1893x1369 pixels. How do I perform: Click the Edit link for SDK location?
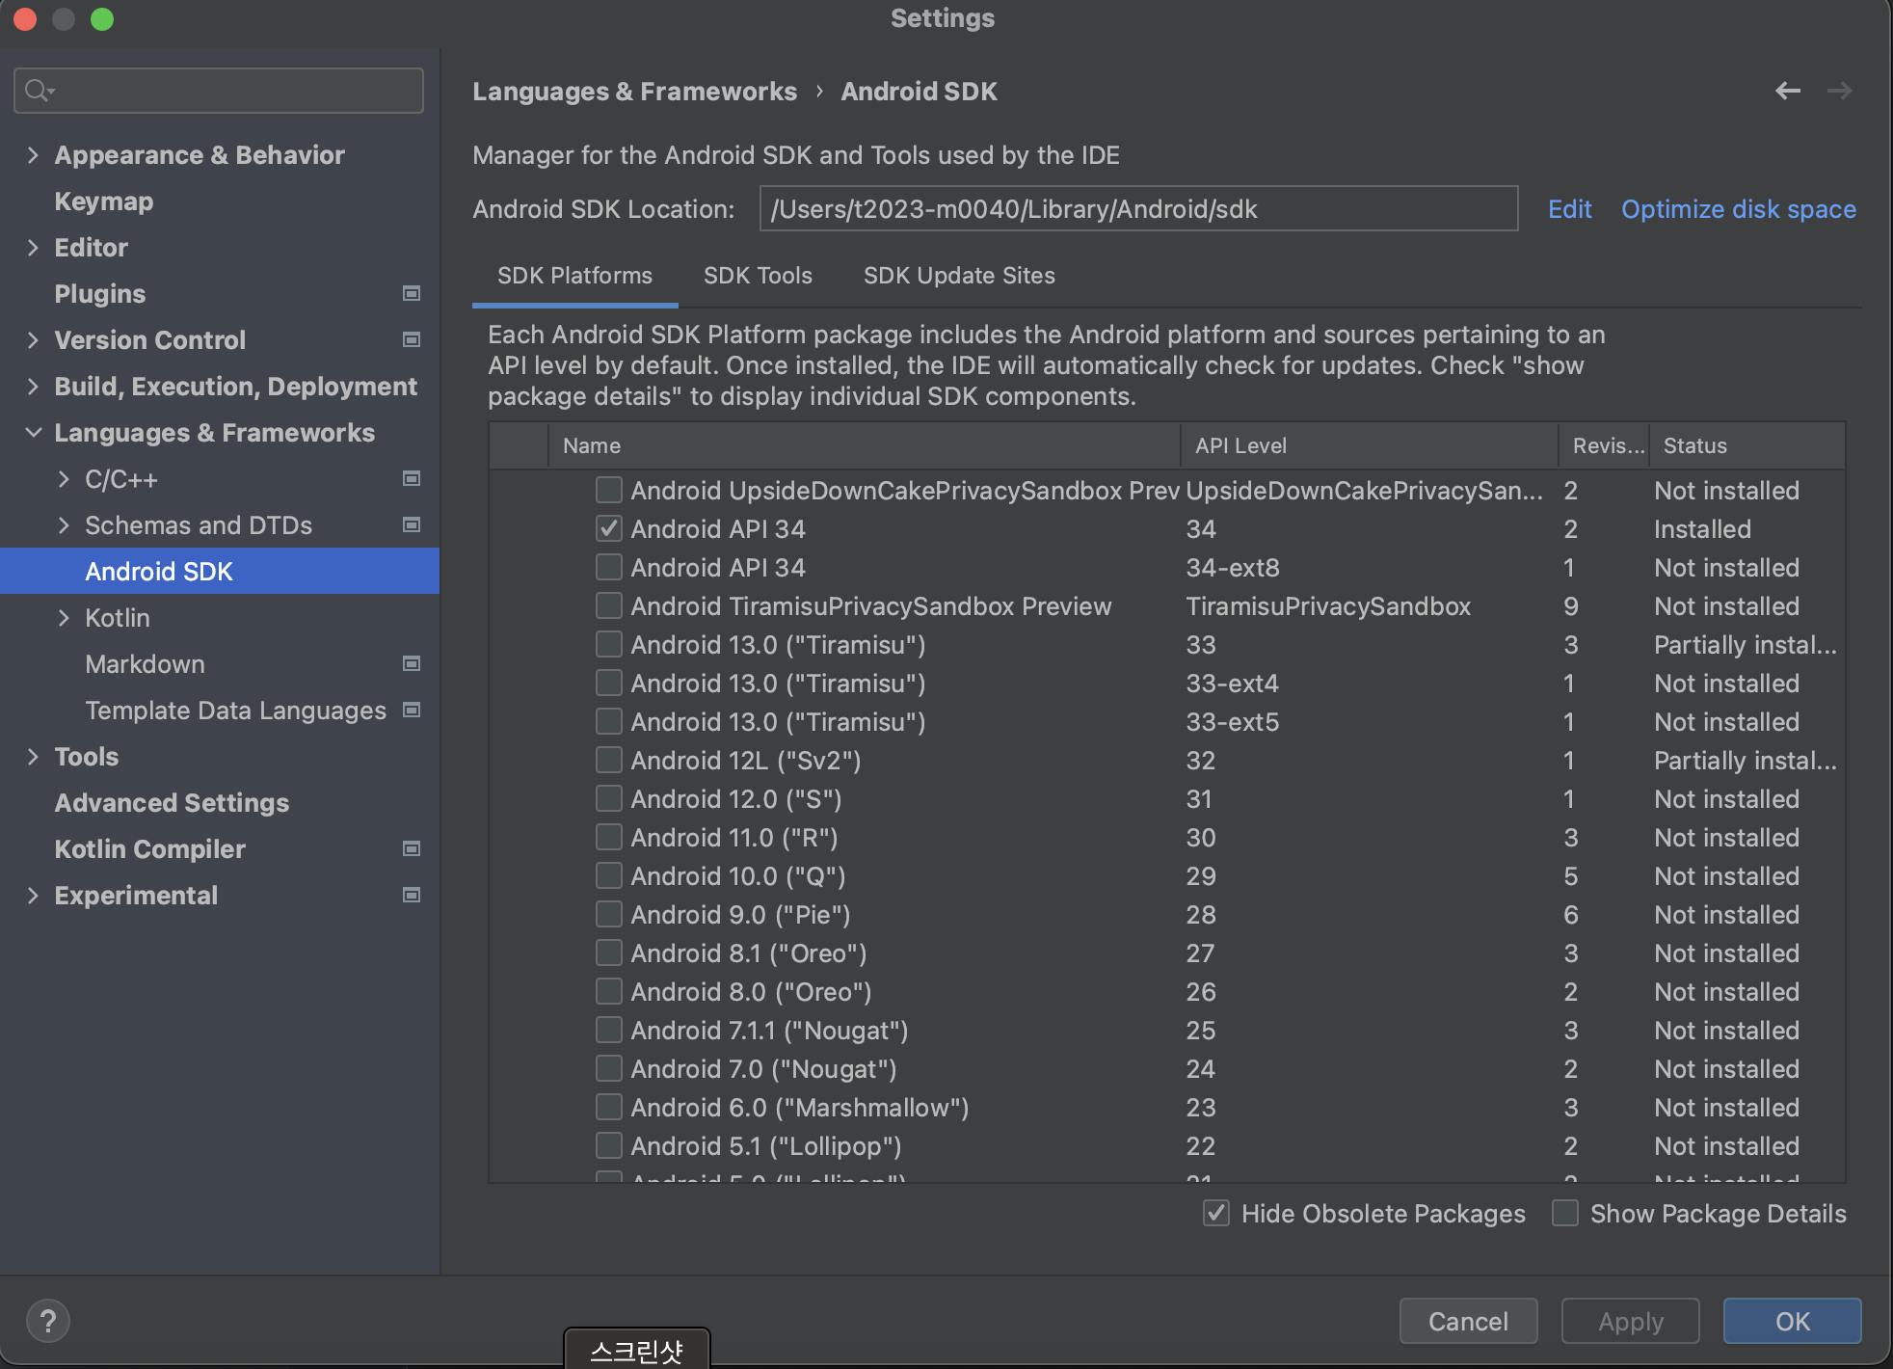coord(1569,208)
